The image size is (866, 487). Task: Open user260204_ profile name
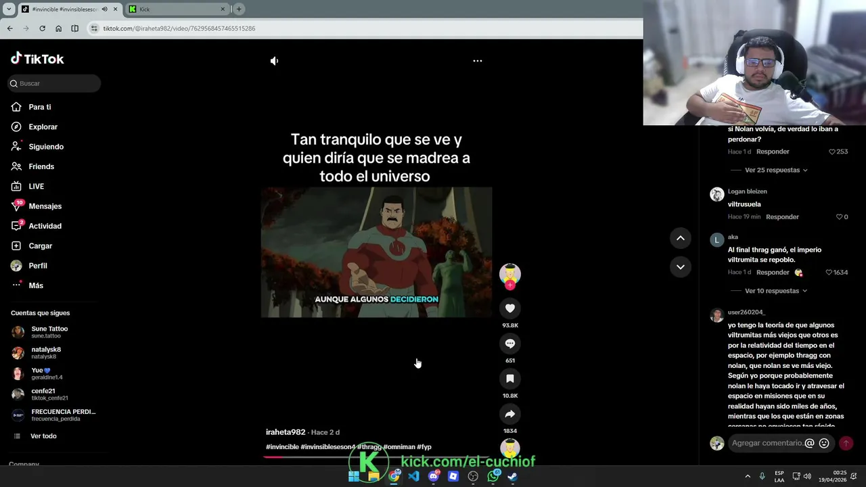click(x=746, y=312)
